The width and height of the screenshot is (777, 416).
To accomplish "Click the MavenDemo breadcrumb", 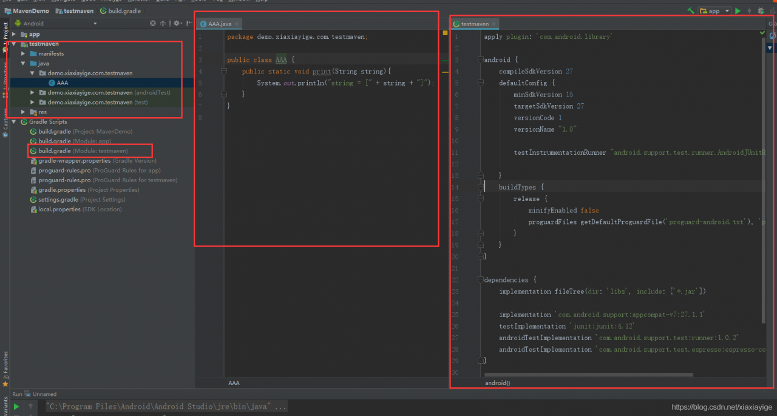I will pyautogui.click(x=27, y=11).
